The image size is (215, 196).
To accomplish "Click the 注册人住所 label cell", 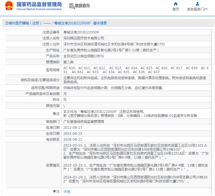I will (x=33, y=44).
